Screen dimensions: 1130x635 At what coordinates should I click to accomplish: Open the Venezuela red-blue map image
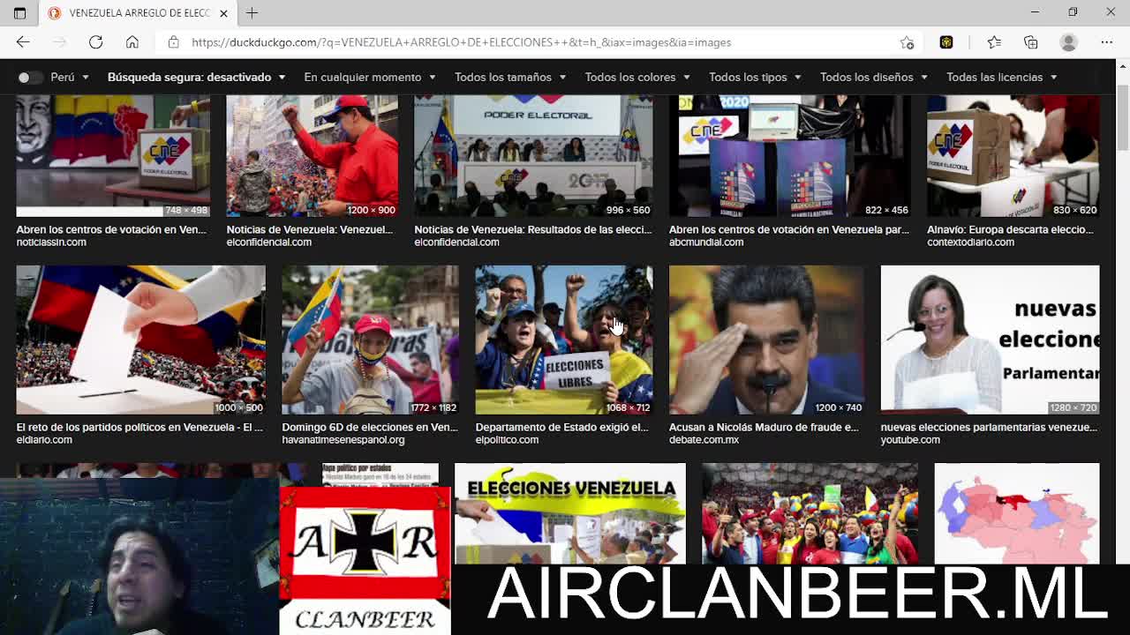[x=1017, y=512]
